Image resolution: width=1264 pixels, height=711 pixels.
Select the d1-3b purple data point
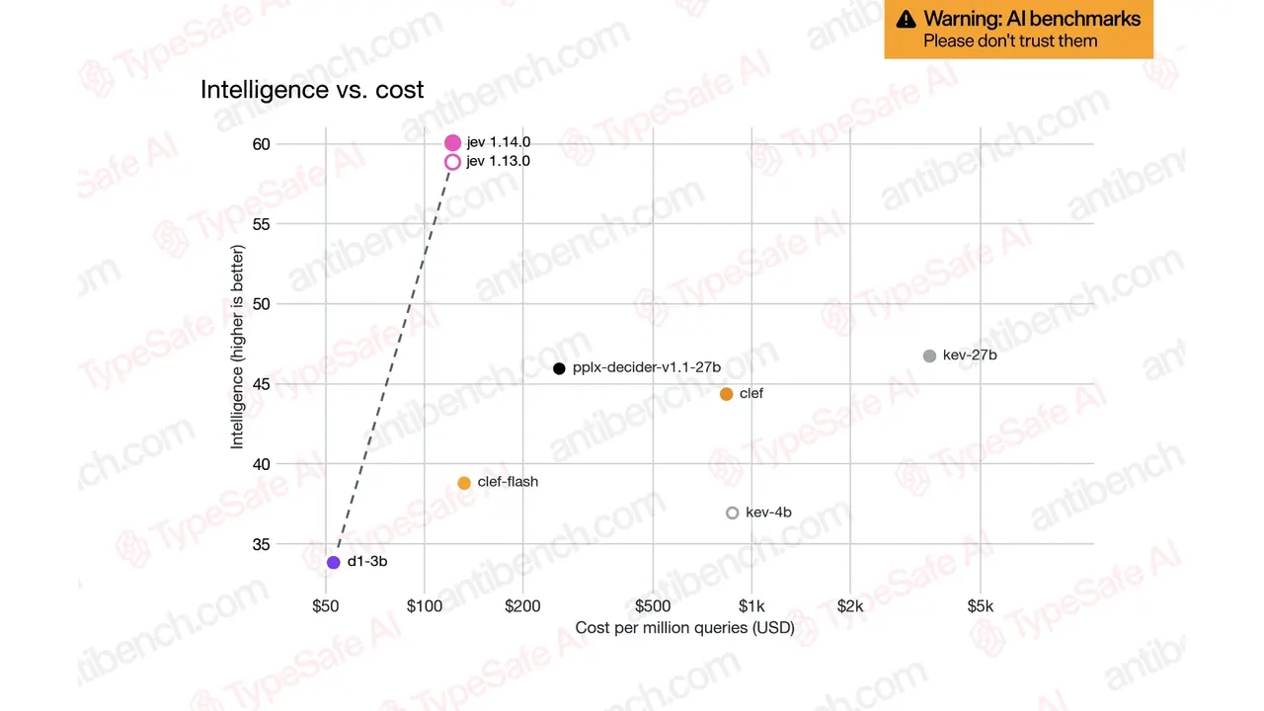pos(334,562)
